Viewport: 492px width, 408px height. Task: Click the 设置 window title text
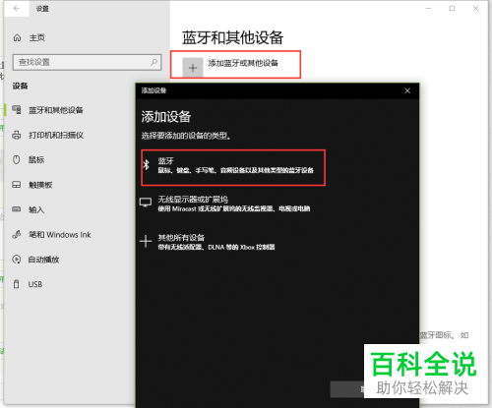[x=42, y=9]
